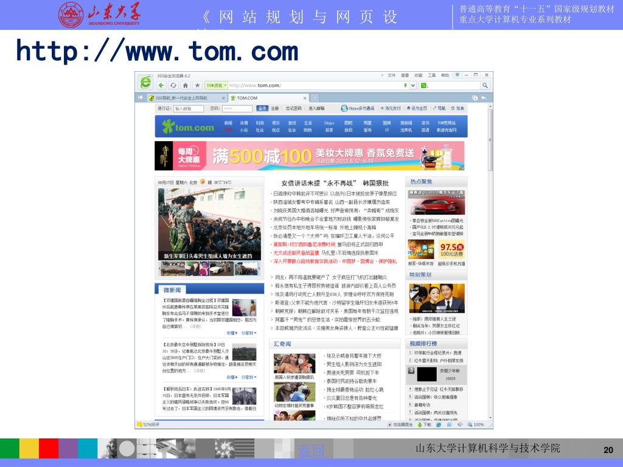
Task: Click the 360 browser green e logo
Action: (146, 82)
